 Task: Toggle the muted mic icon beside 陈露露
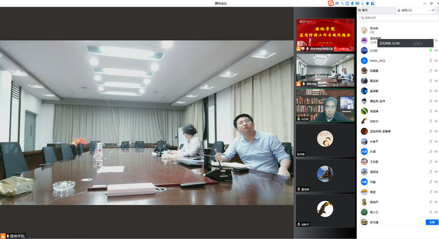pyautogui.click(x=430, y=71)
